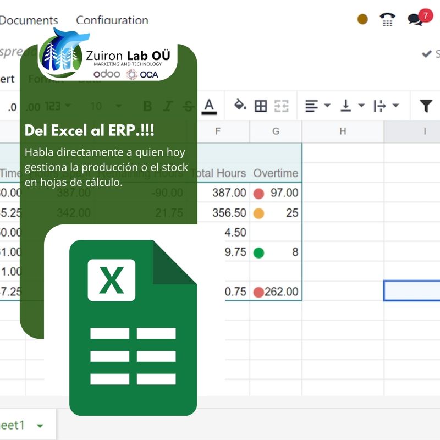Click the Sheet1 tab label
440x440 pixels.
(12, 425)
